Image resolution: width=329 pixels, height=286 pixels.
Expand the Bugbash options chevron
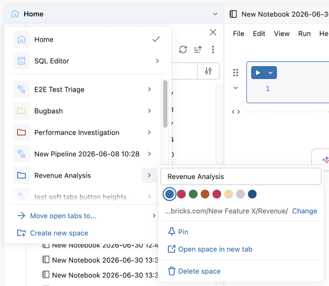(149, 111)
